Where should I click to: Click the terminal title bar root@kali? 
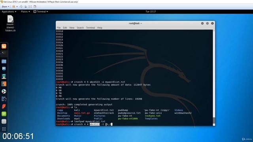135,23
